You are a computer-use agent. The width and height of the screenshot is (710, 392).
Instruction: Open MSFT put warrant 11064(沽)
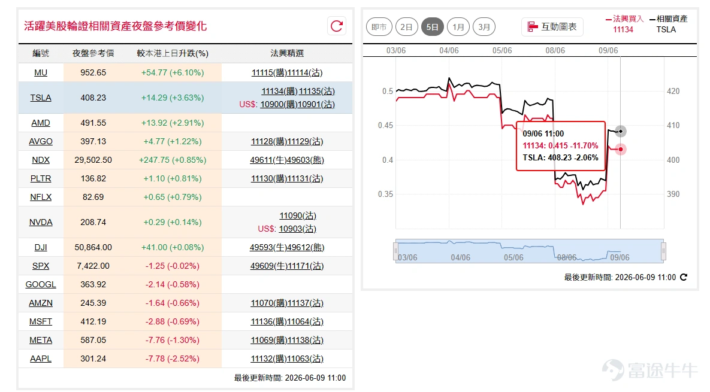click(x=305, y=322)
